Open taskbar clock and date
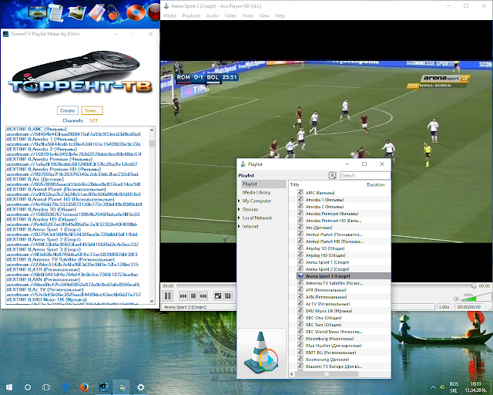The image size is (493, 395). (x=476, y=387)
